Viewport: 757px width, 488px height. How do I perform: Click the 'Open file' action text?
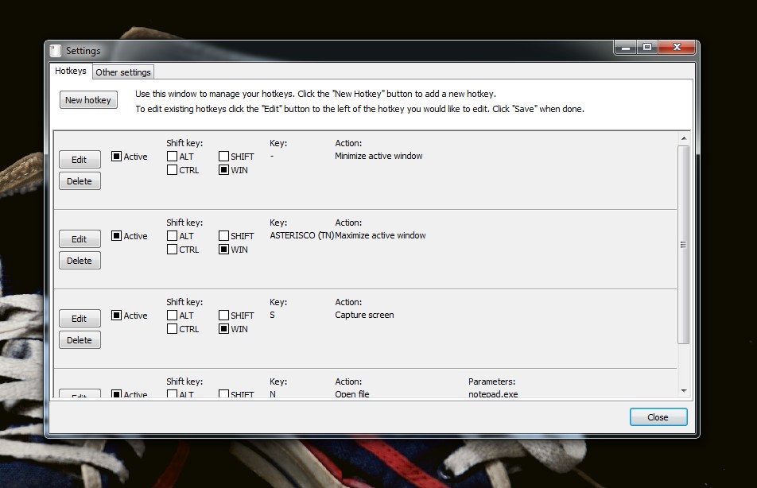click(x=352, y=394)
